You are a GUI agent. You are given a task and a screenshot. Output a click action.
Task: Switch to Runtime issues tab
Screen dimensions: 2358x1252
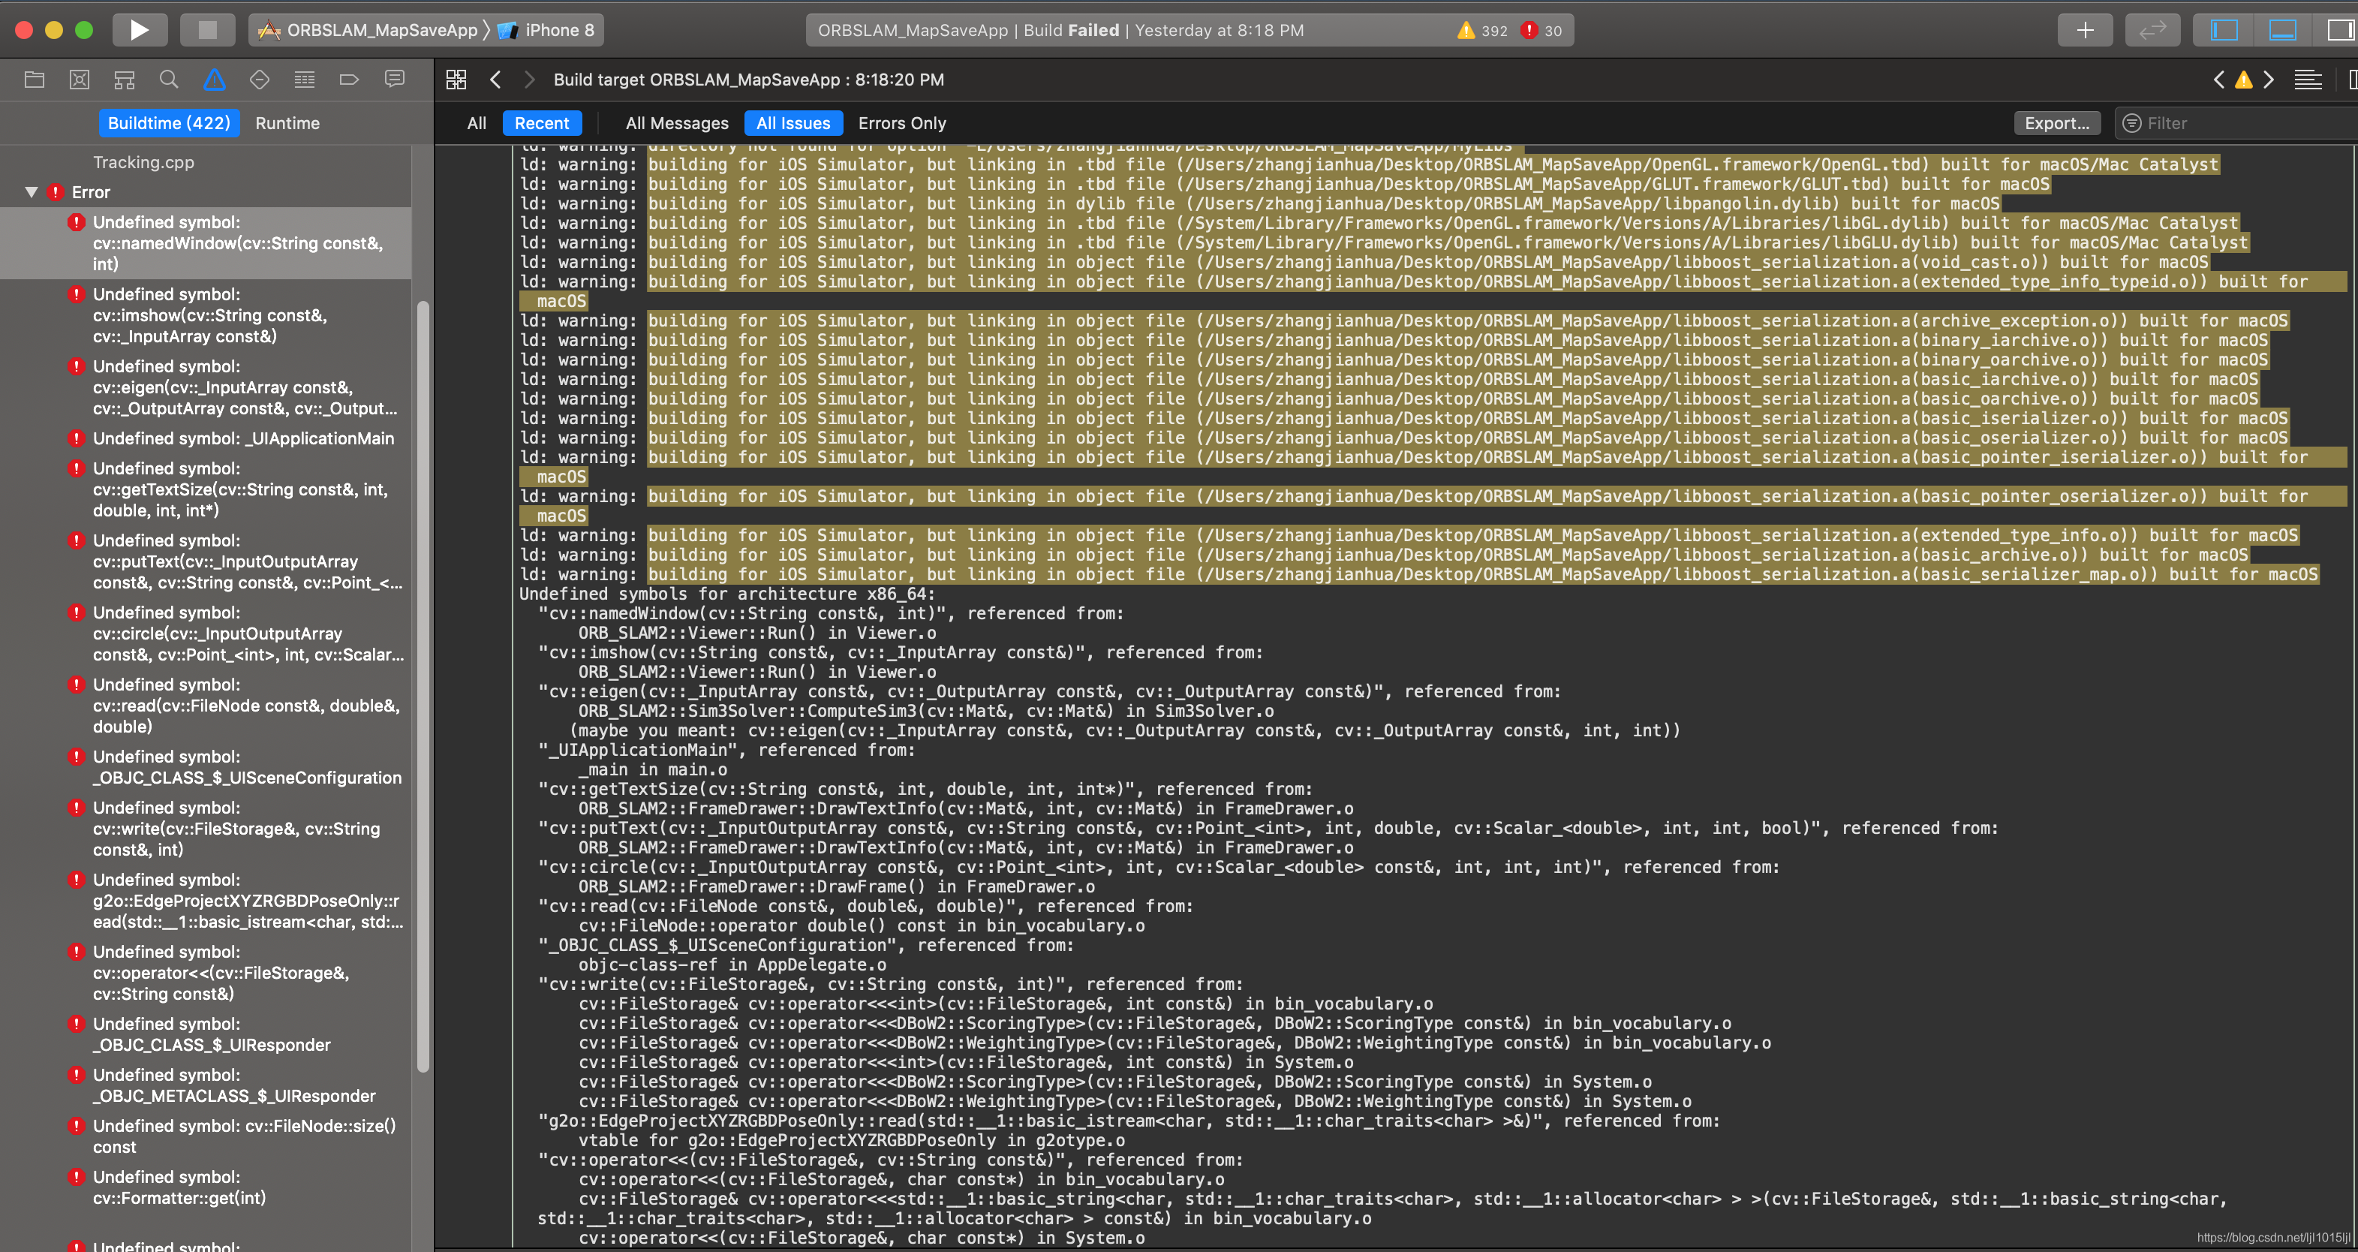point(287,122)
